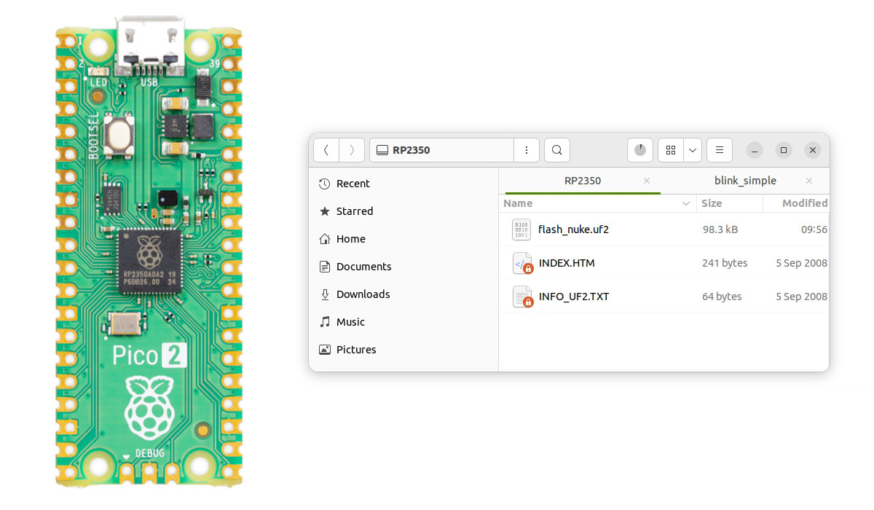Click the music note icon beside Music
Viewport: 874px width, 510px height.
pyautogui.click(x=325, y=322)
